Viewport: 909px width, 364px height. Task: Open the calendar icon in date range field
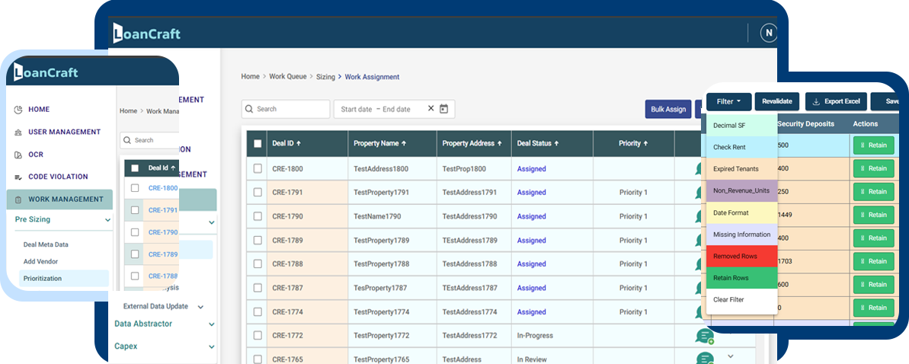[x=444, y=108]
